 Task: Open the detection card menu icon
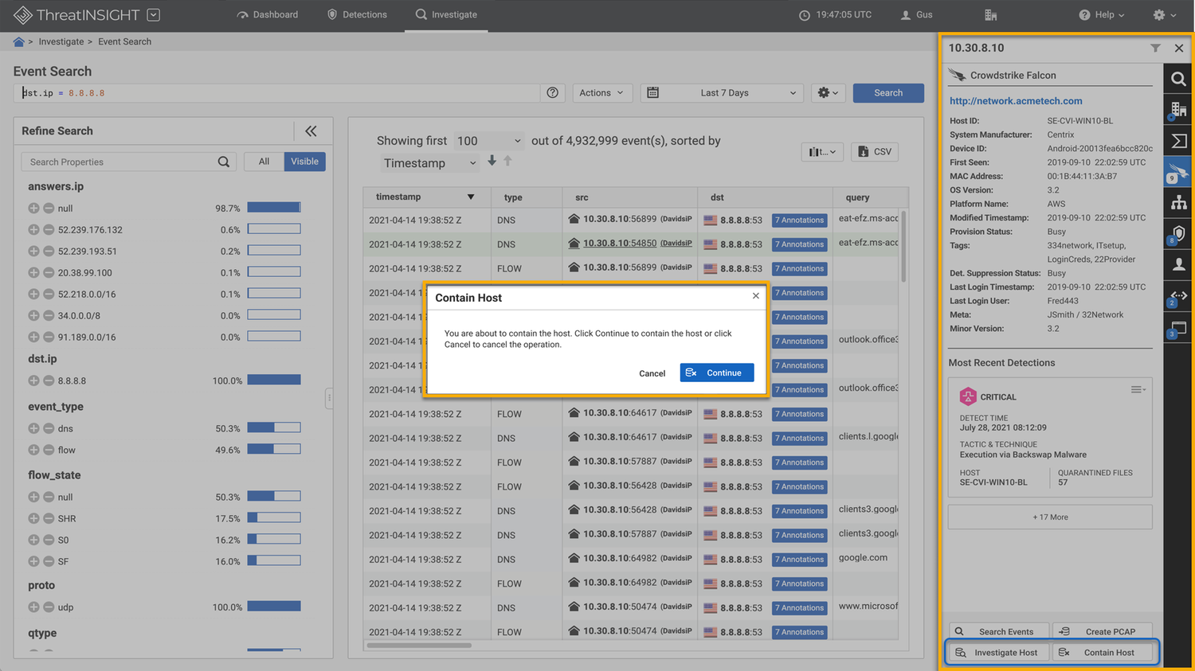pyautogui.click(x=1138, y=390)
